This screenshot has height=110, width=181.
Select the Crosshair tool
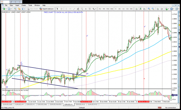[x=61, y=9]
